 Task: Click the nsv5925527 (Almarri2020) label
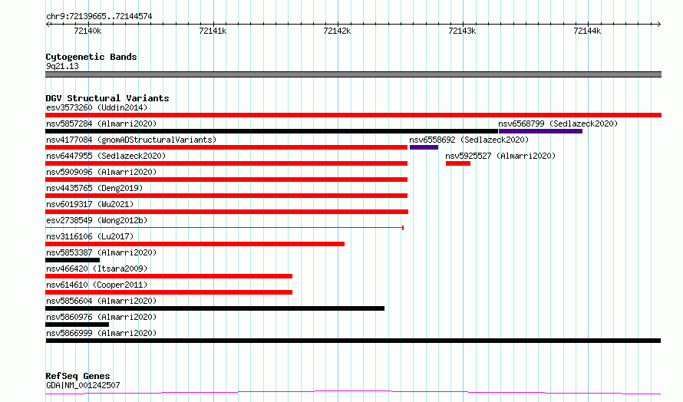point(500,156)
